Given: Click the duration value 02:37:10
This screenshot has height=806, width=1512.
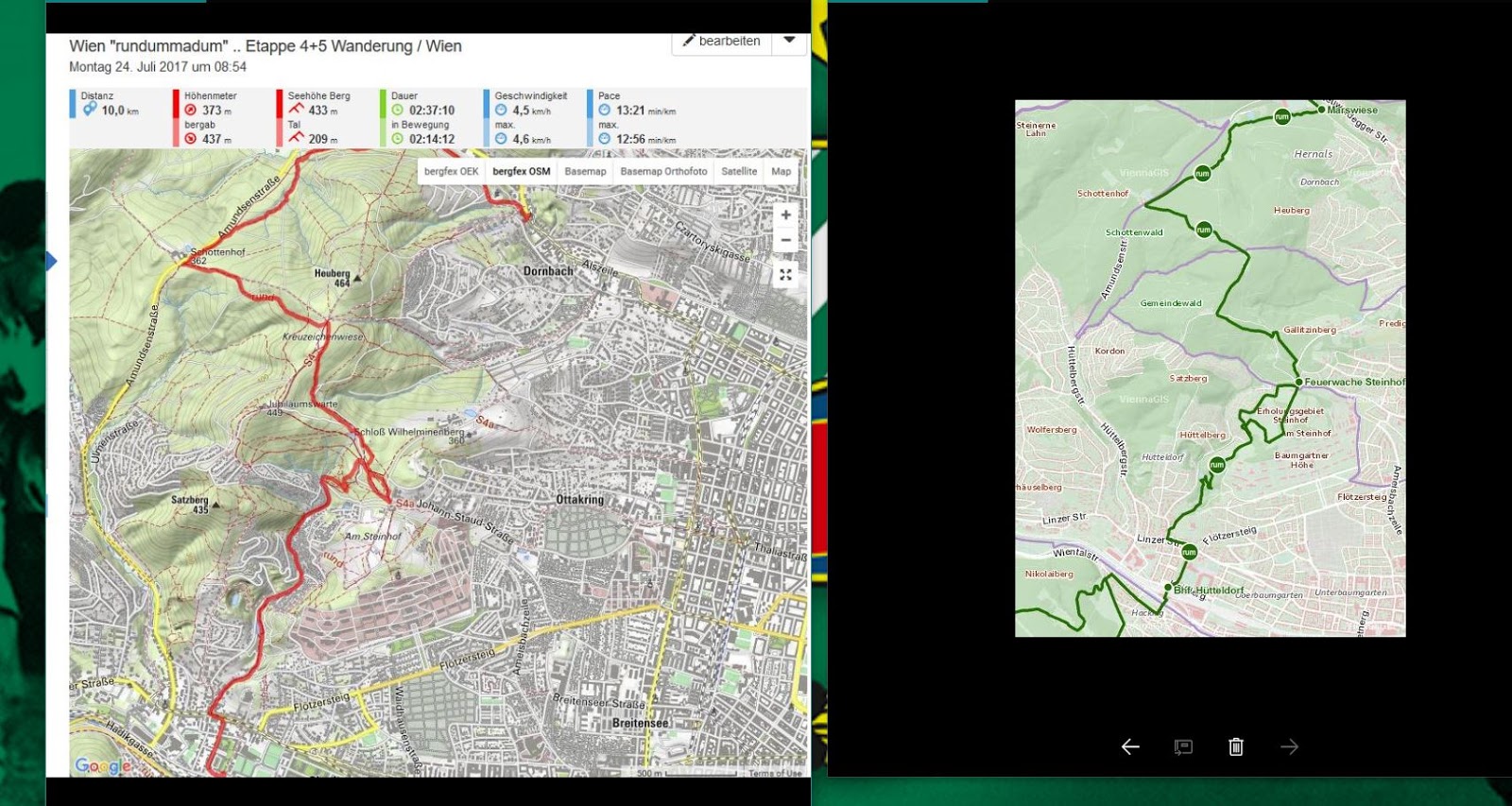Looking at the screenshot, I should point(432,111).
